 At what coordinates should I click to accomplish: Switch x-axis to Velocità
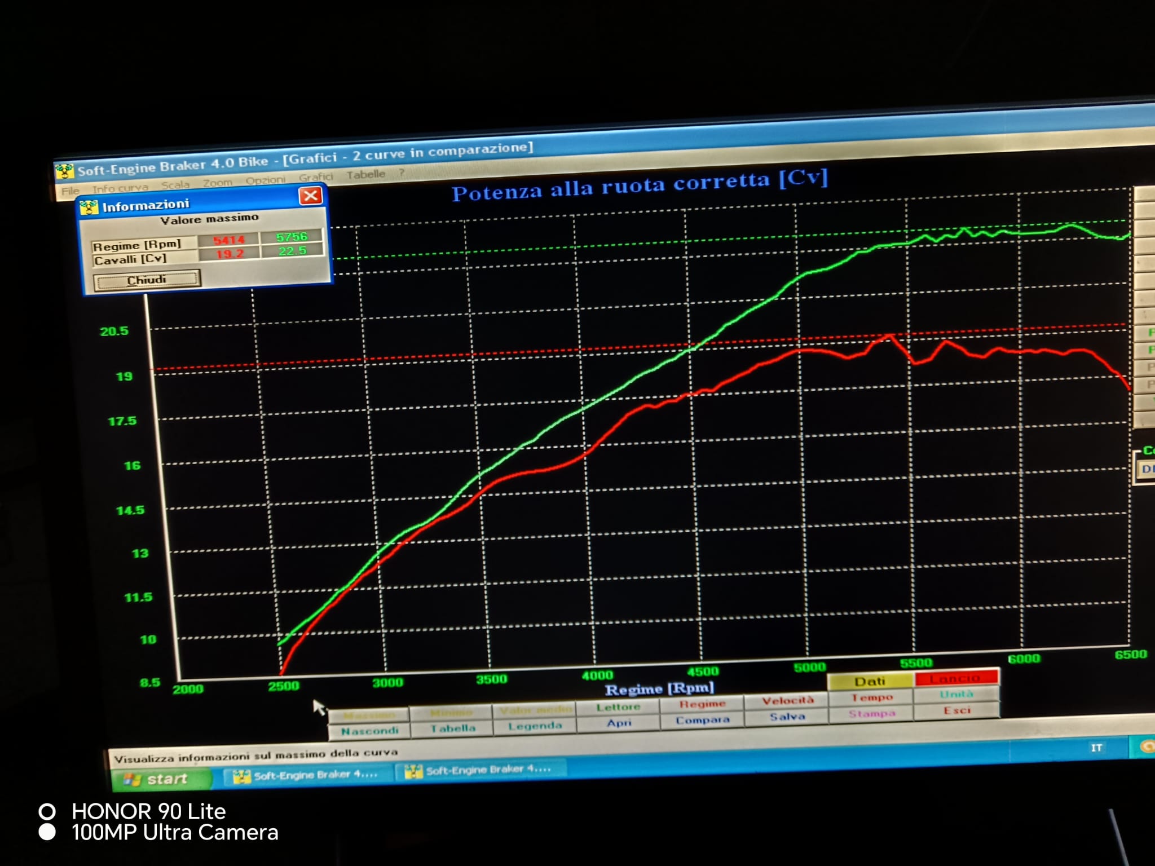point(787,701)
